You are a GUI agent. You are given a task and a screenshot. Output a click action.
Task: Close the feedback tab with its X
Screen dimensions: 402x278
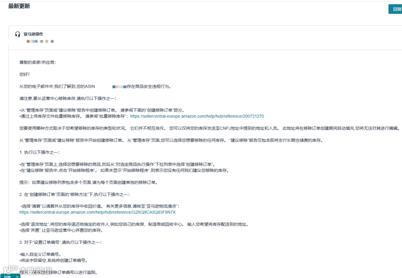pyautogui.click(x=17, y=277)
